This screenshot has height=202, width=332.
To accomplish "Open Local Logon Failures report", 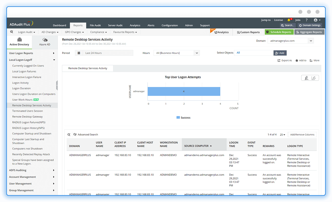I will [x=24, y=71].
